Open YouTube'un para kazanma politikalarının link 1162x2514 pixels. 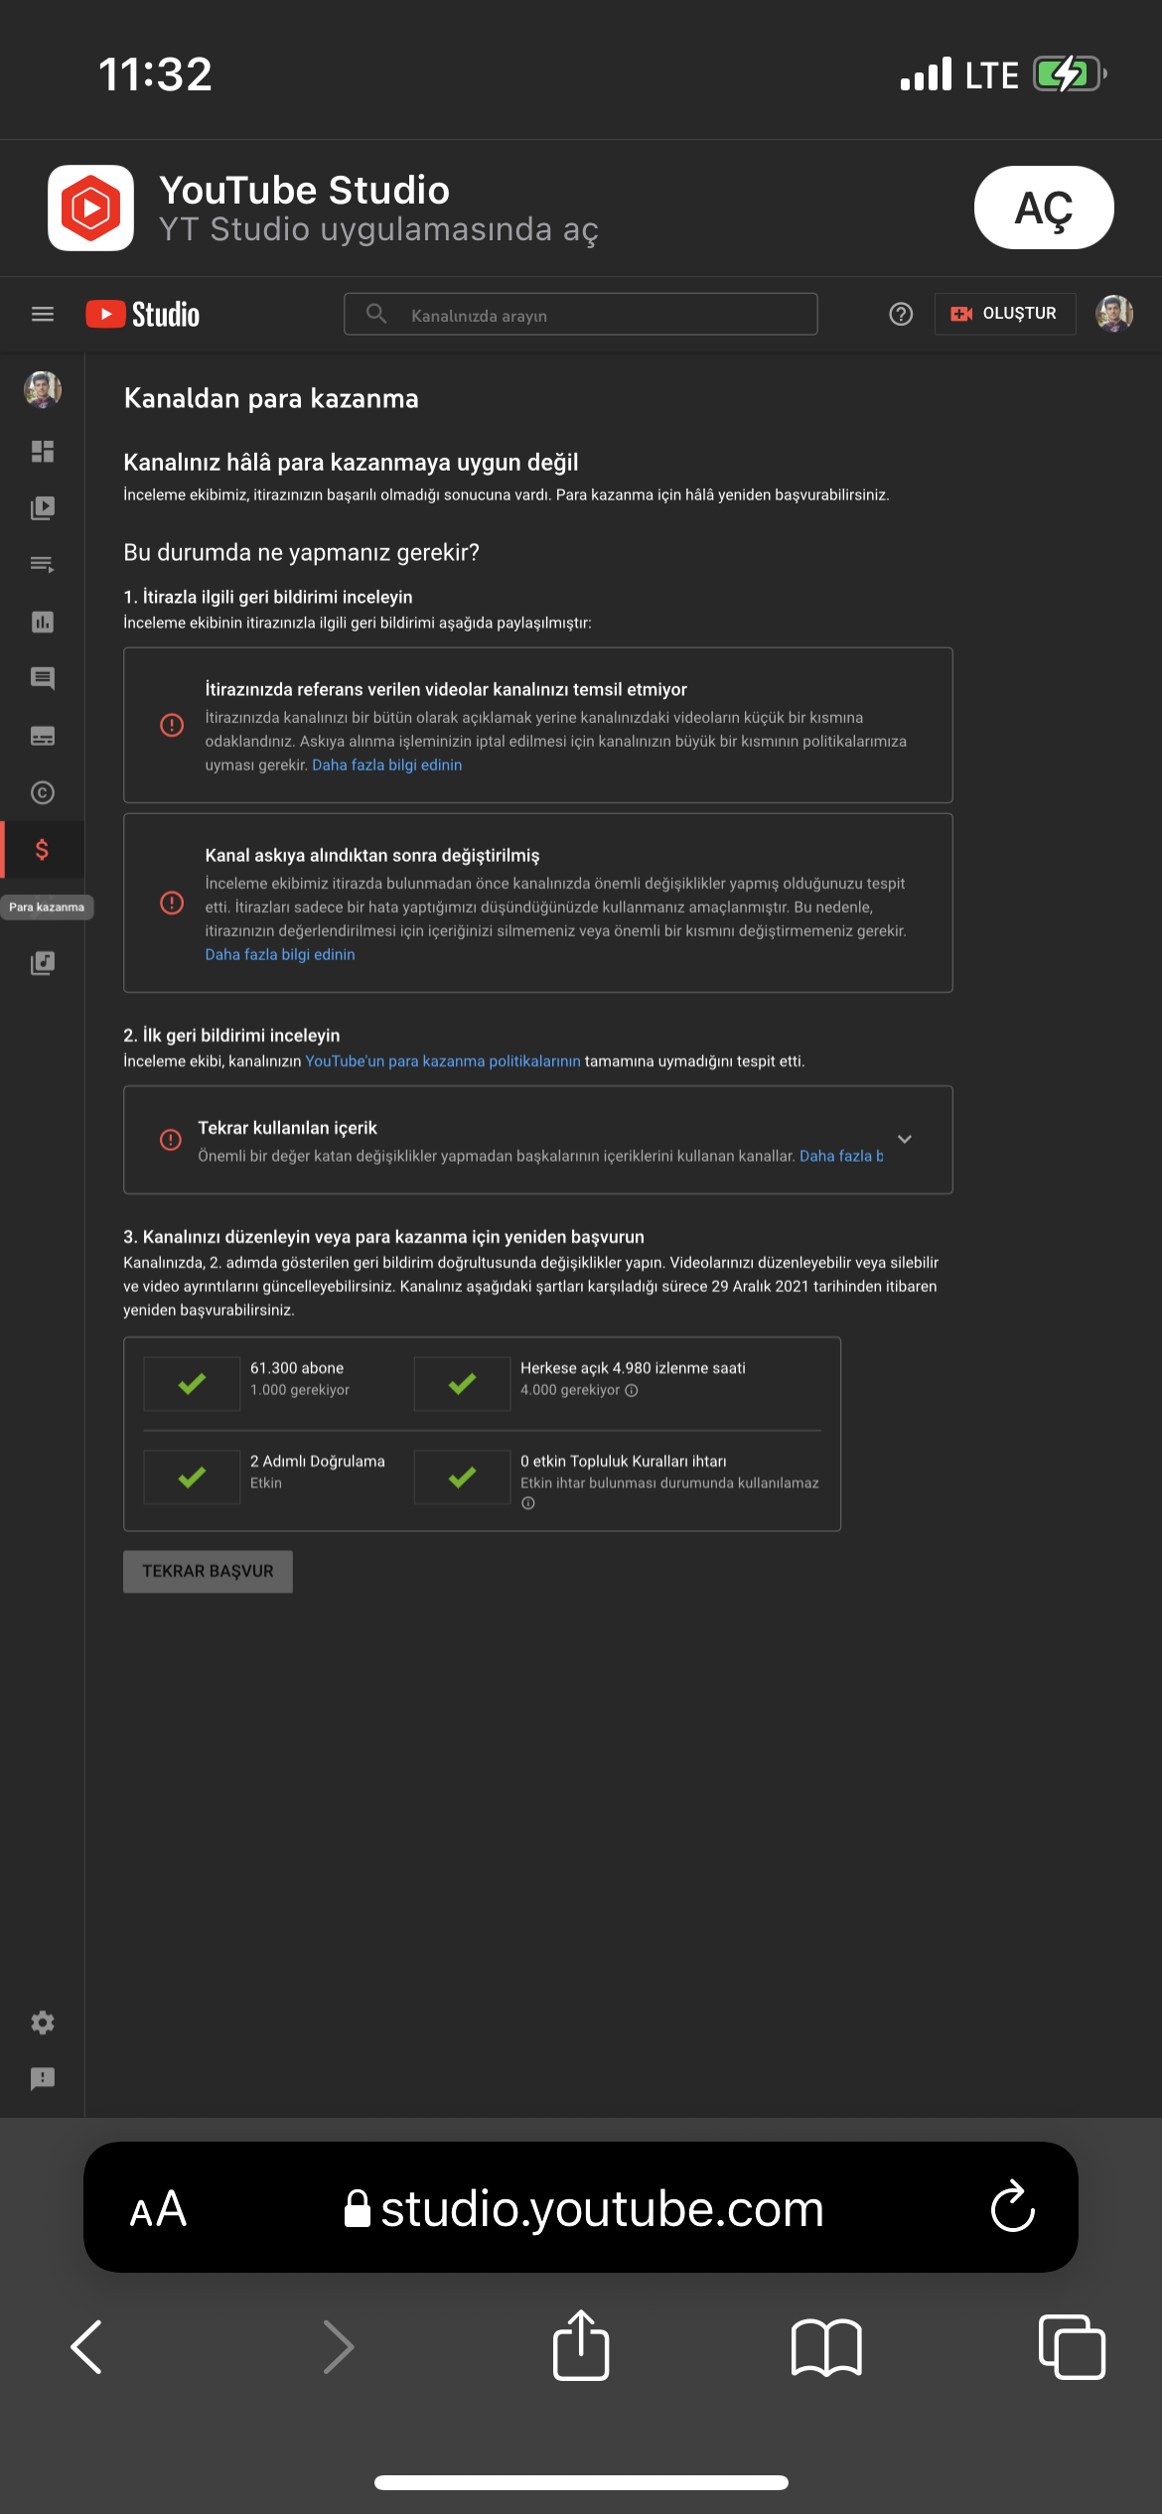tap(443, 1061)
